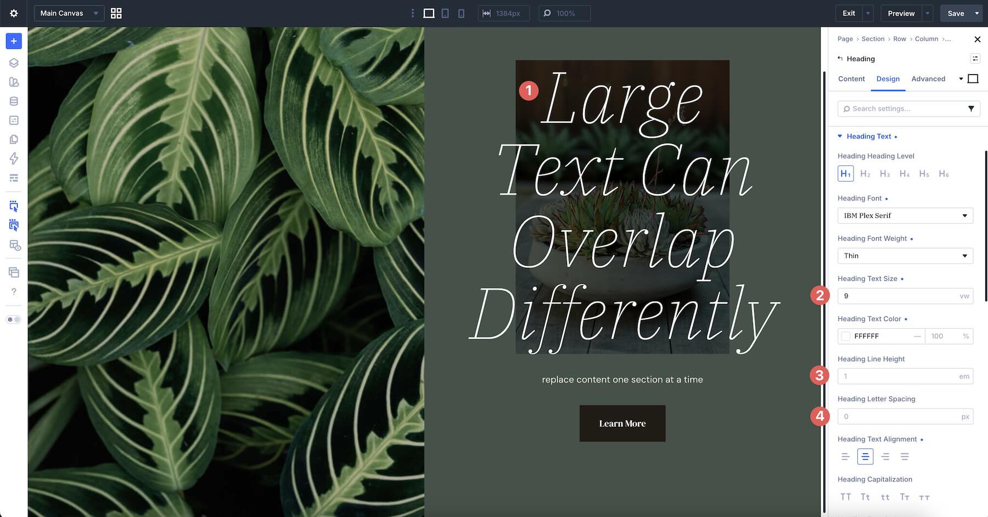Click the Heading Line Height field
Screen dimensions: 988x517
click(x=905, y=376)
